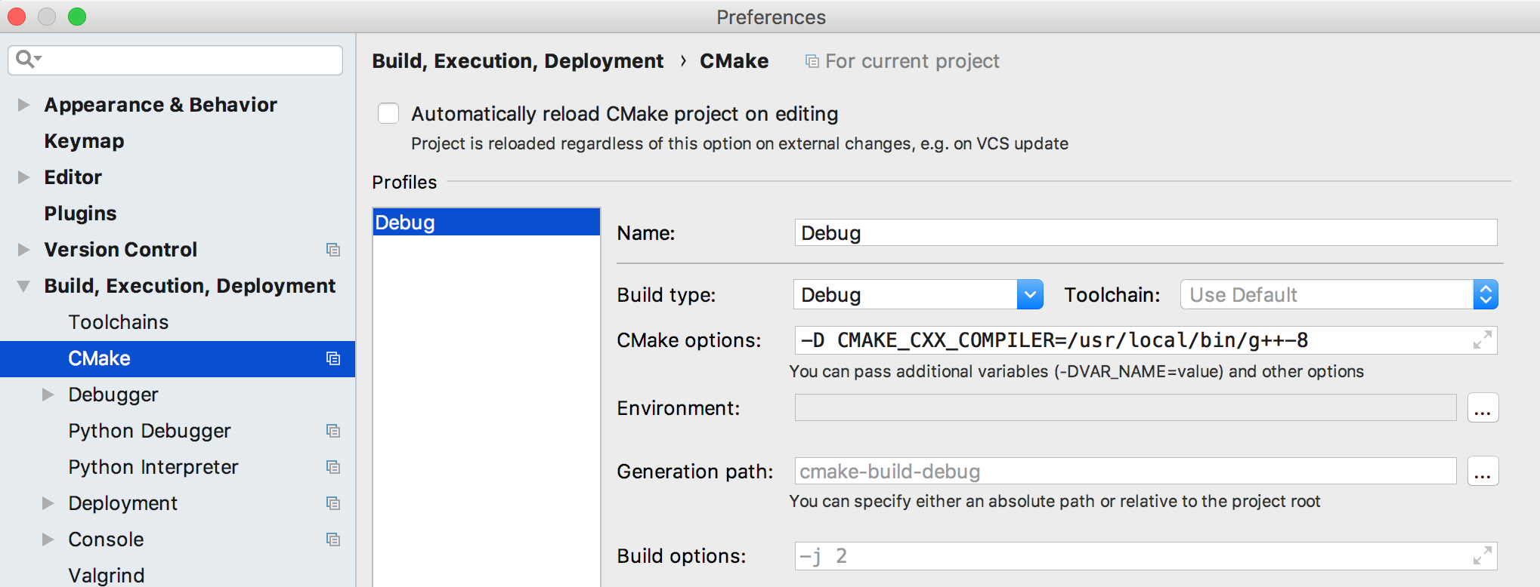Click project-scope icon beside Deployment
Viewport: 1540px width, 587px height.
pyautogui.click(x=332, y=503)
